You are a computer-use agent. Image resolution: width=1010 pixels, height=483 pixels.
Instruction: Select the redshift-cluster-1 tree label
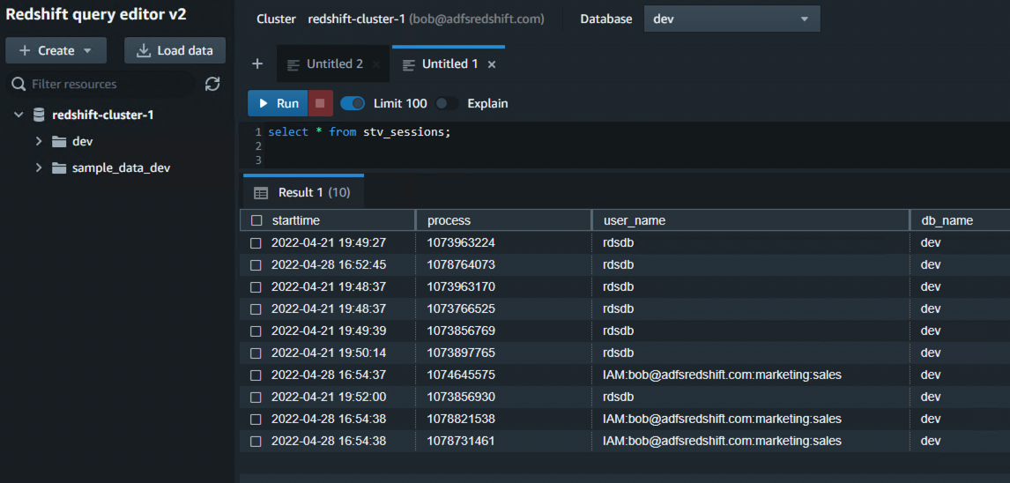tap(102, 115)
